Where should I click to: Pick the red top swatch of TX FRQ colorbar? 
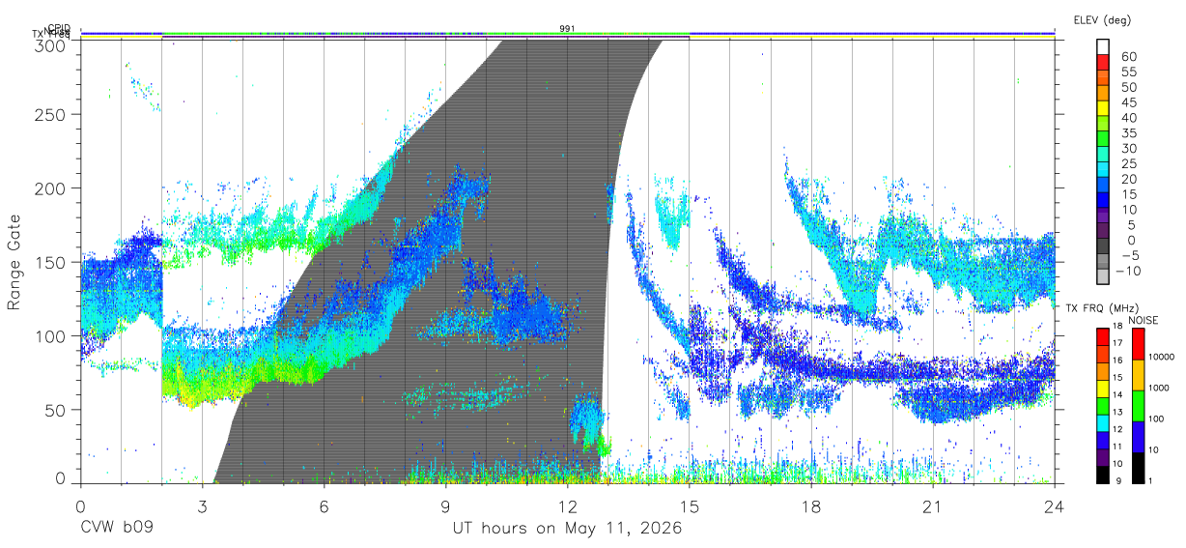[x=1103, y=337]
